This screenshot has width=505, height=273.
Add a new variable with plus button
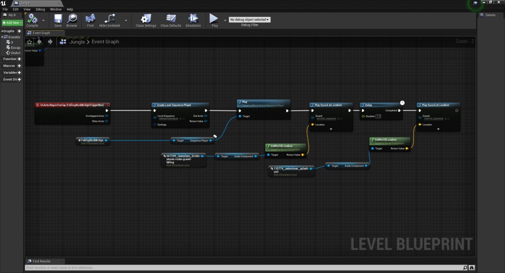coord(19,72)
